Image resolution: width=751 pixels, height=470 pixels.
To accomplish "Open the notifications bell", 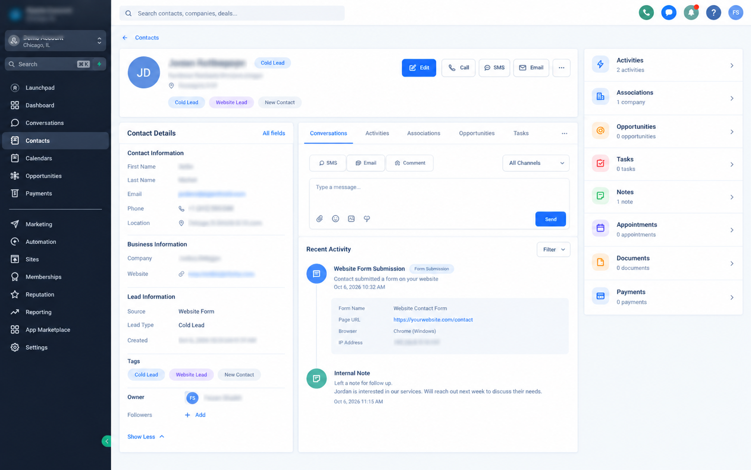I will pos(691,13).
